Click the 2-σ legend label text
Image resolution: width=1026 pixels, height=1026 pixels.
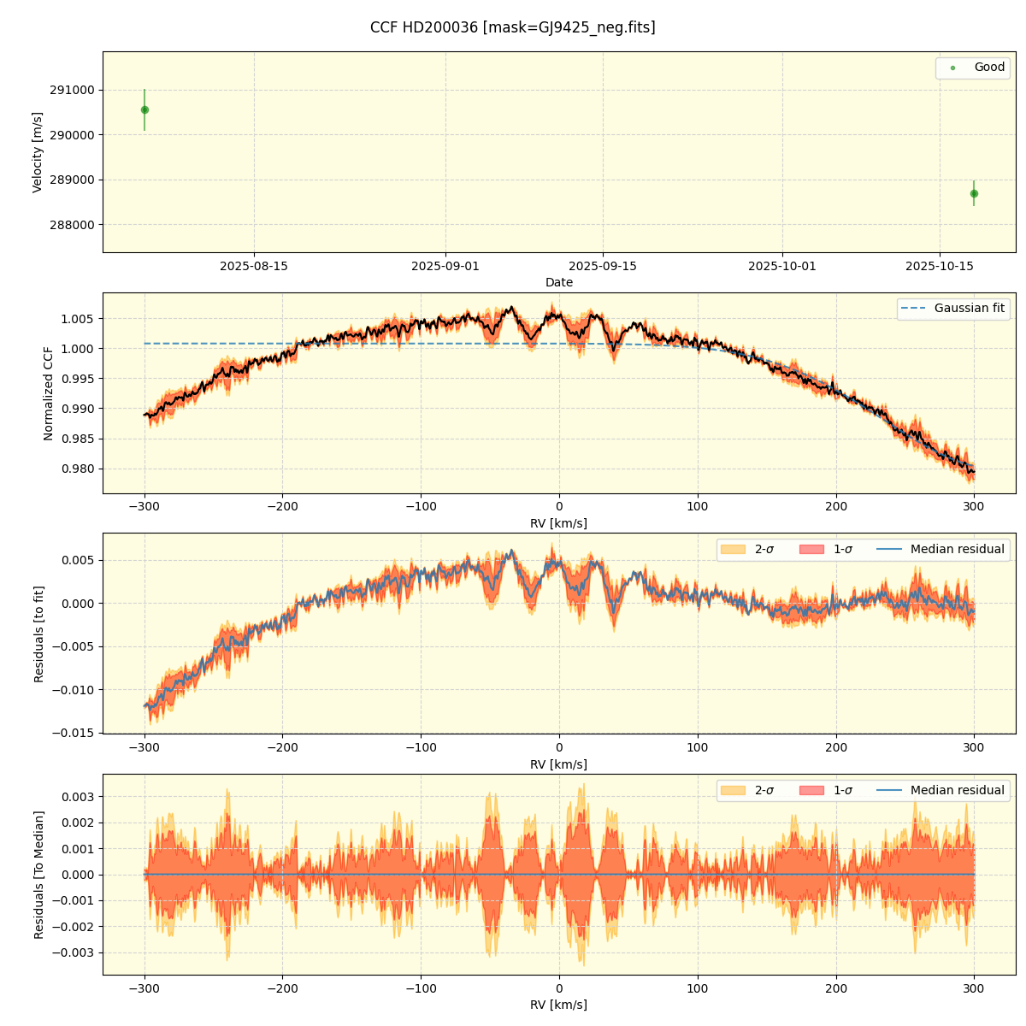tap(764, 550)
